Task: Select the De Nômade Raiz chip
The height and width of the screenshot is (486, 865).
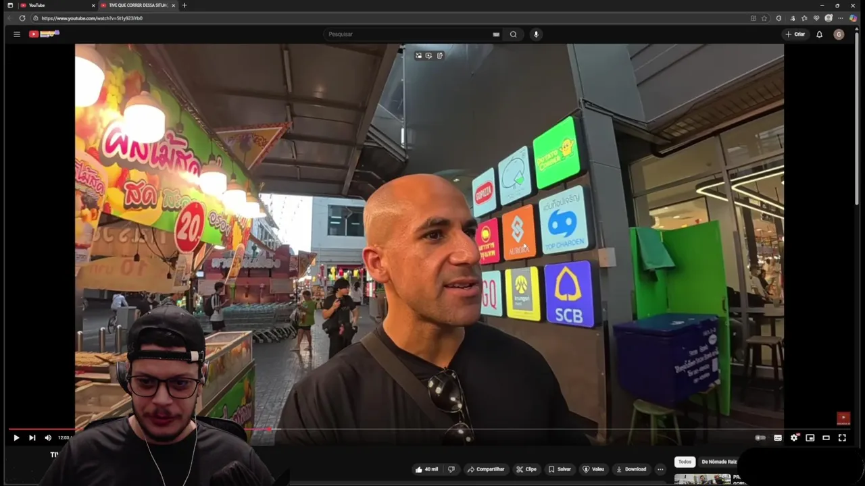Action: pyautogui.click(x=718, y=462)
